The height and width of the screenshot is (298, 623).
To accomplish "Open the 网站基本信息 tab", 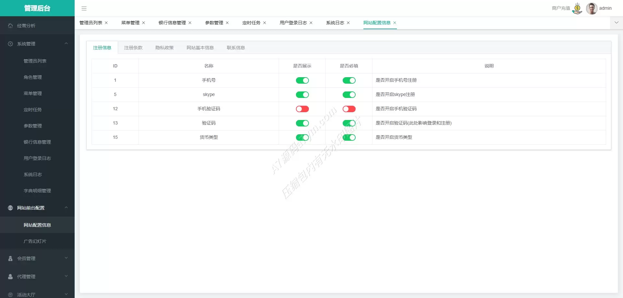I will 200,48.
